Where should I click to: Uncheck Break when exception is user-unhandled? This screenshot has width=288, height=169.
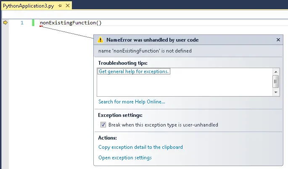tap(103, 125)
